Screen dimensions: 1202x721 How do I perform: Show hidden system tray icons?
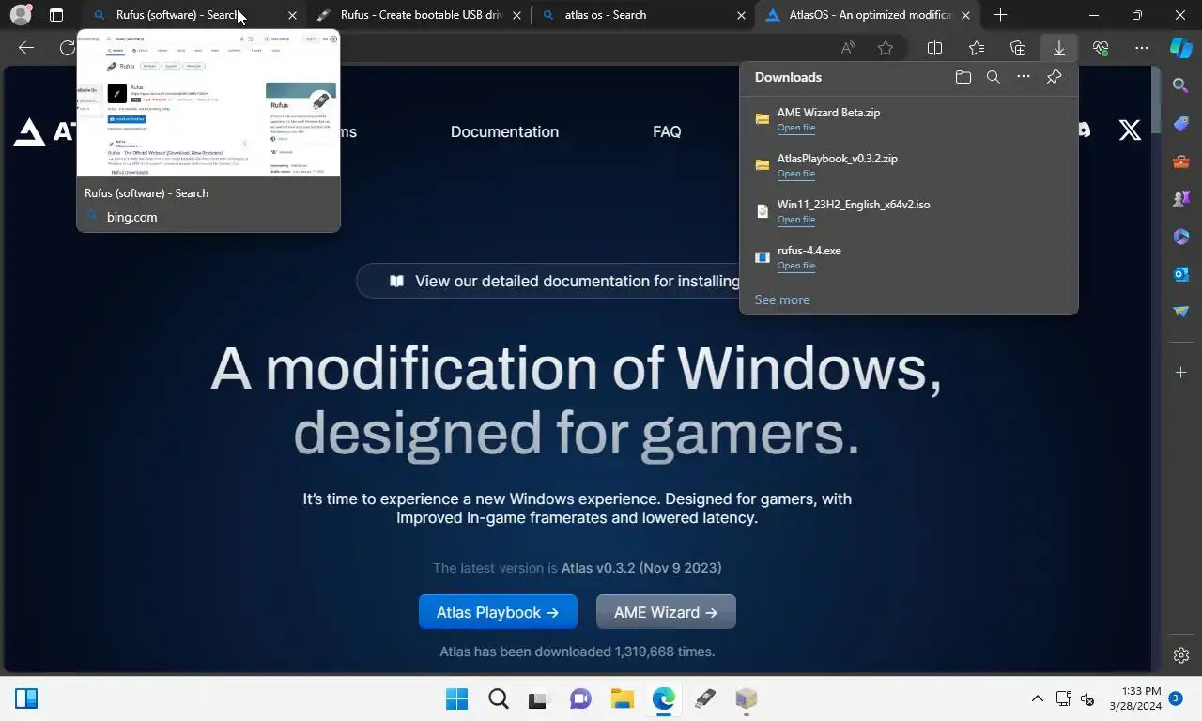tap(1037, 698)
